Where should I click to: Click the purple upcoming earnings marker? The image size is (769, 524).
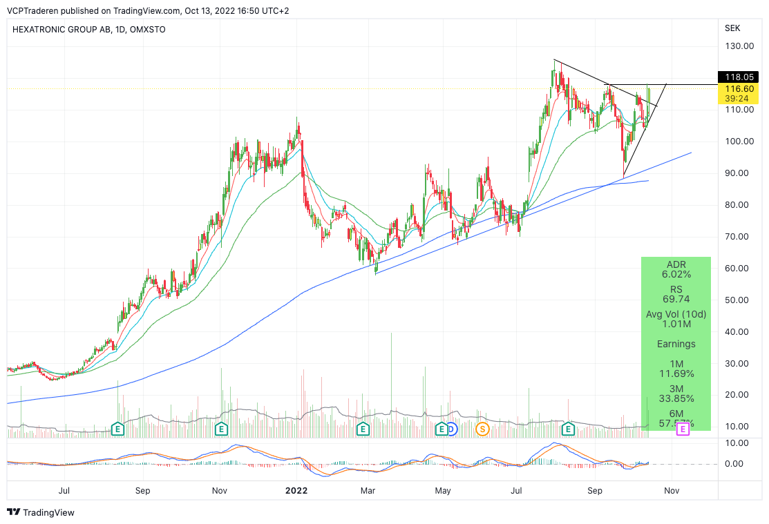[683, 429]
